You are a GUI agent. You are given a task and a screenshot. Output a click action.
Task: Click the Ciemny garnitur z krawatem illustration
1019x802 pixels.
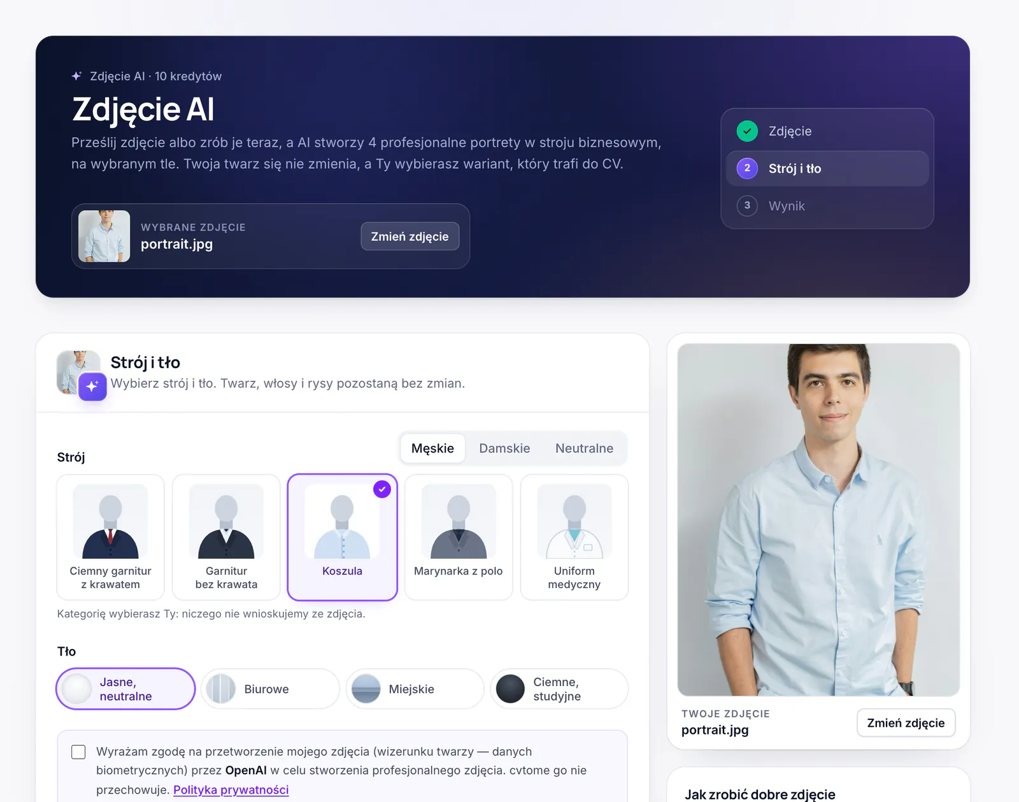tap(110, 522)
